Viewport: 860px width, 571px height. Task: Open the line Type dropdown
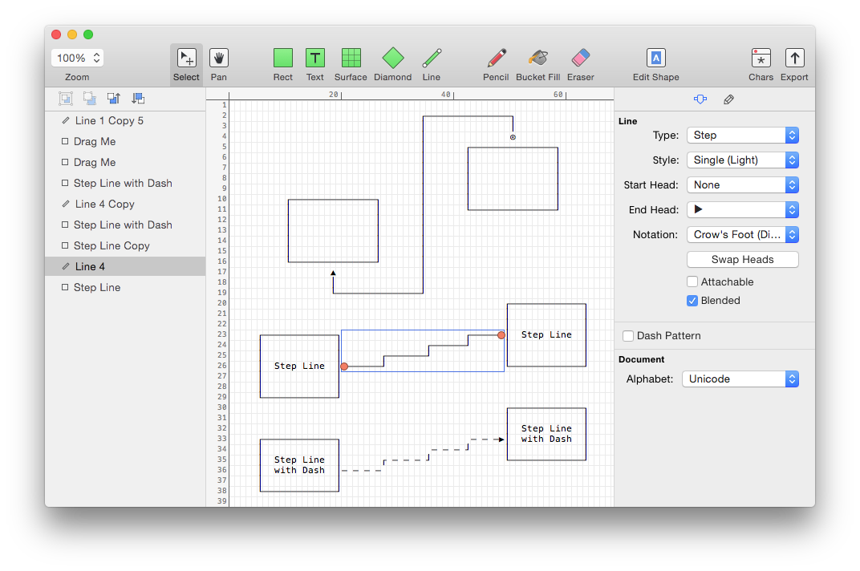point(743,136)
